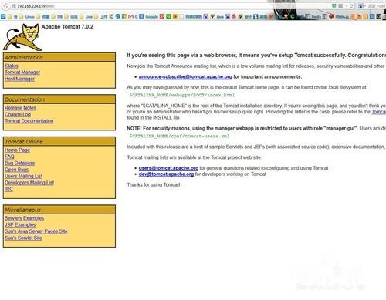The height and width of the screenshot is (300, 386).
Task: Click the 'Thanks for using Tomcat!' text
Action: pyautogui.click(x=154, y=184)
